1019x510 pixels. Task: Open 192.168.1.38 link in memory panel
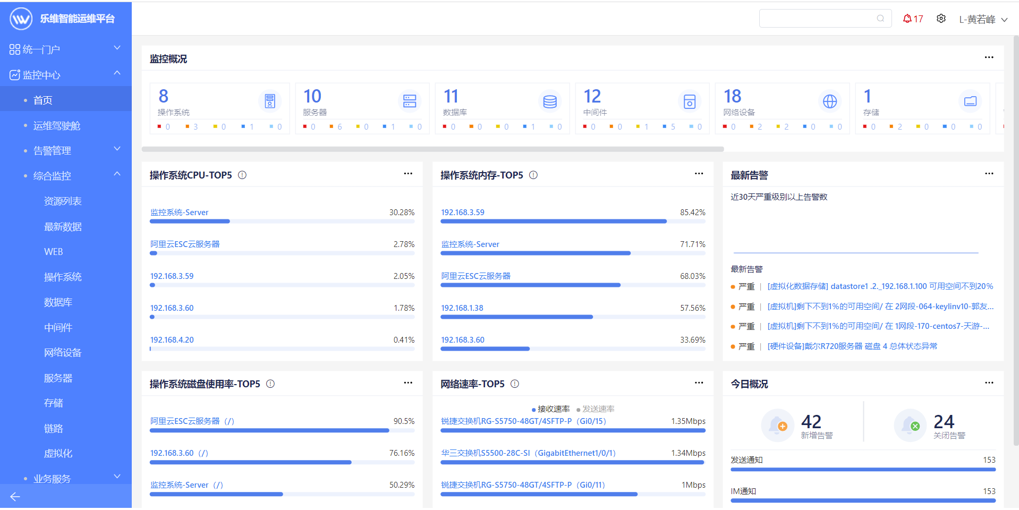click(x=462, y=308)
